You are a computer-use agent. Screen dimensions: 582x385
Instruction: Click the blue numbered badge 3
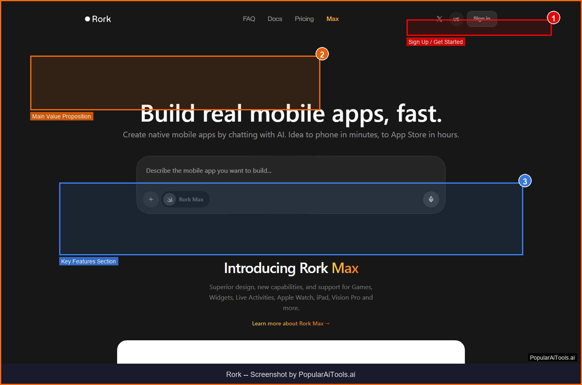(x=525, y=181)
